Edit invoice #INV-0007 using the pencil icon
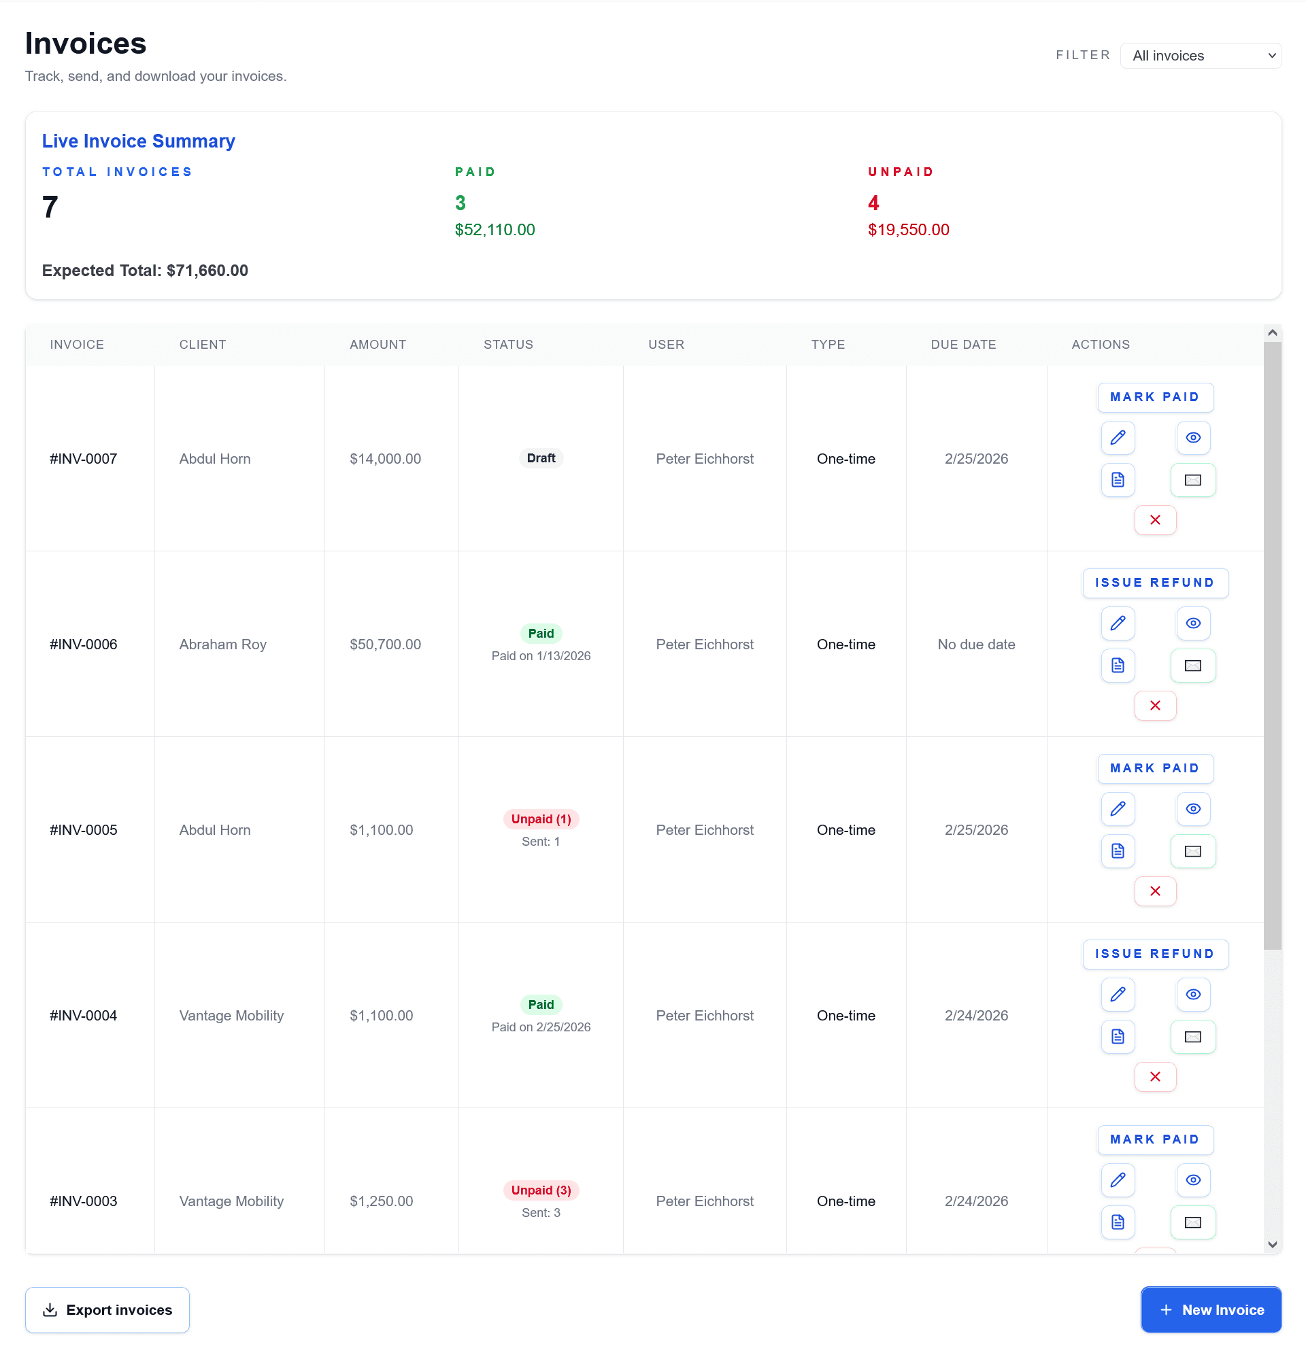 pyautogui.click(x=1118, y=438)
